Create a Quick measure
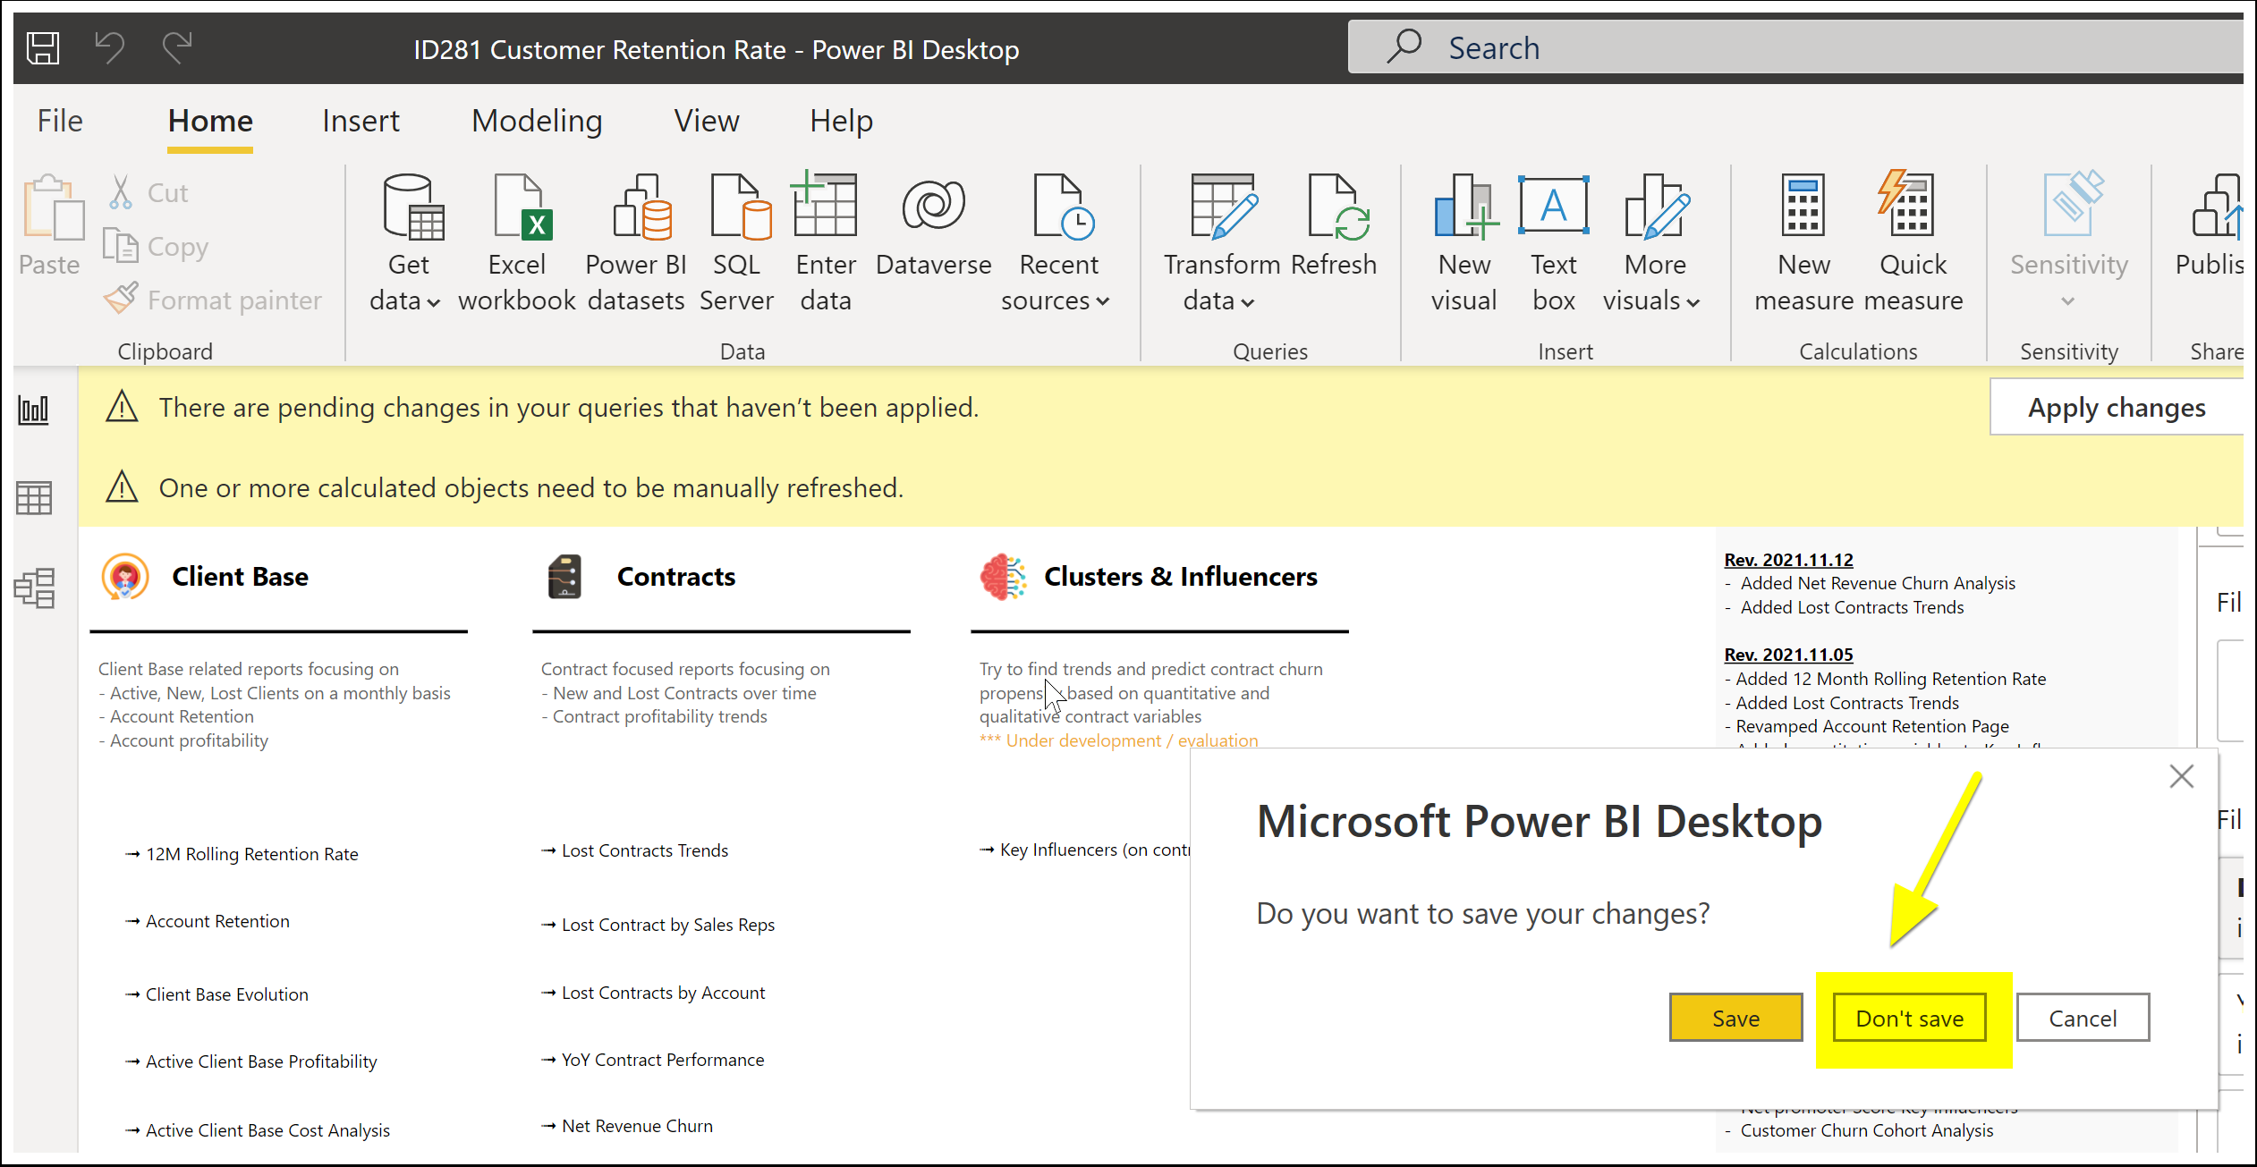Screen dimensions: 2257x1167 click(x=1913, y=243)
